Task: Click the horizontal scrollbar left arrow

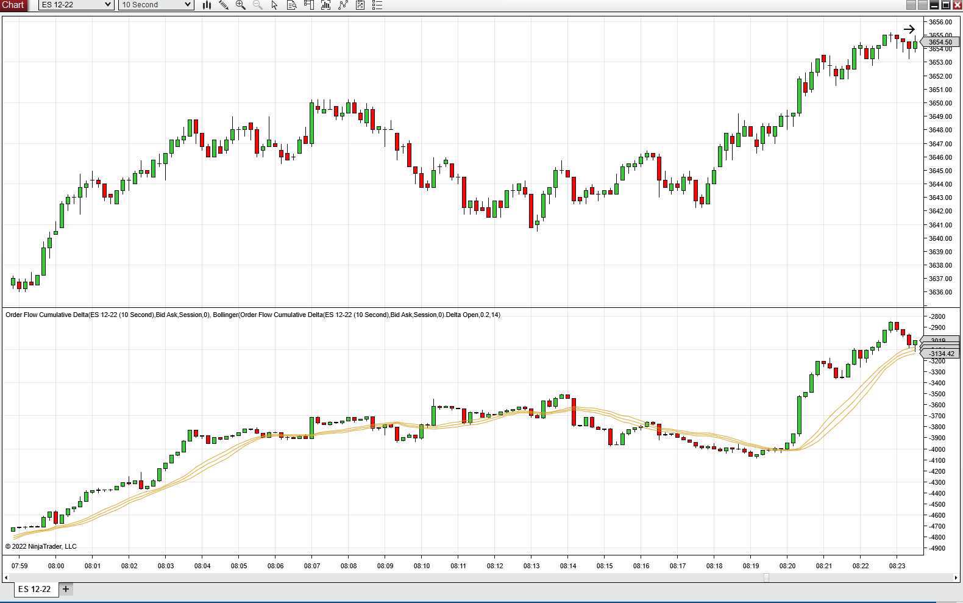Action: click(x=6, y=577)
